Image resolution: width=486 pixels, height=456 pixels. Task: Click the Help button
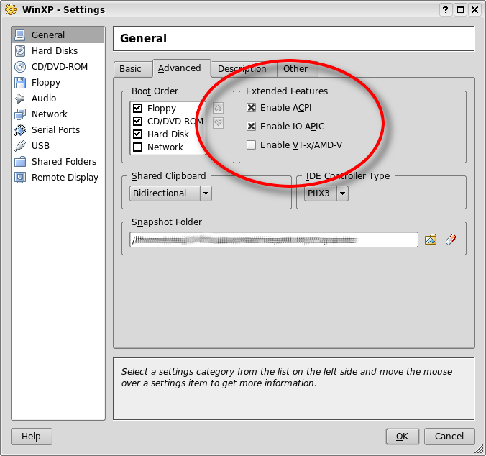32,437
